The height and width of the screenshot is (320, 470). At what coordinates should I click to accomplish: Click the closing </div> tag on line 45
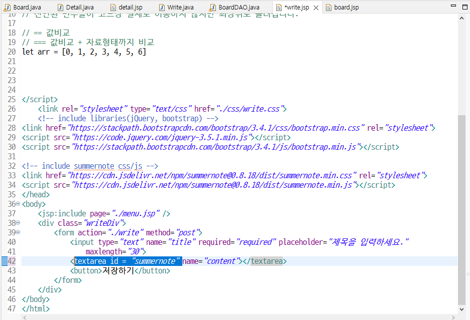point(50,290)
